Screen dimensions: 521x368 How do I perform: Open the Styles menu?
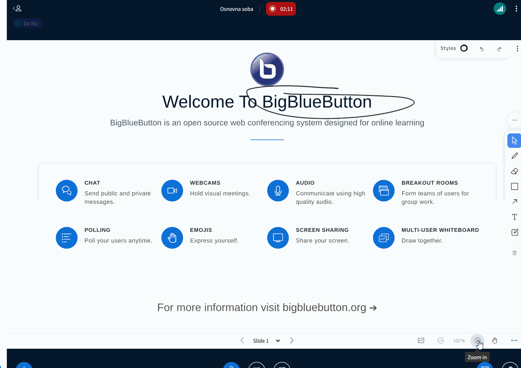448,48
